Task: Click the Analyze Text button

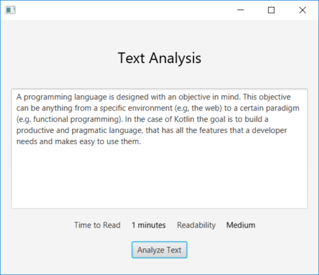Action: (x=159, y=250)
